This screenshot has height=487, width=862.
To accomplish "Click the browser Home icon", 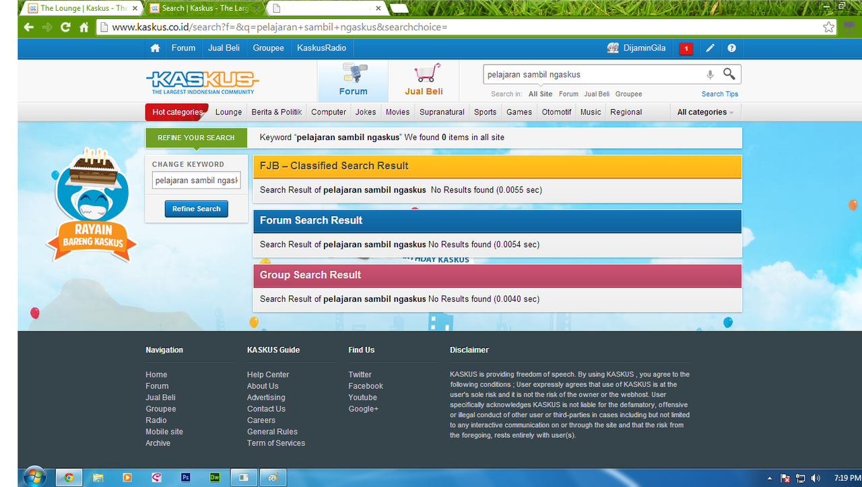I will pos(84,27).
